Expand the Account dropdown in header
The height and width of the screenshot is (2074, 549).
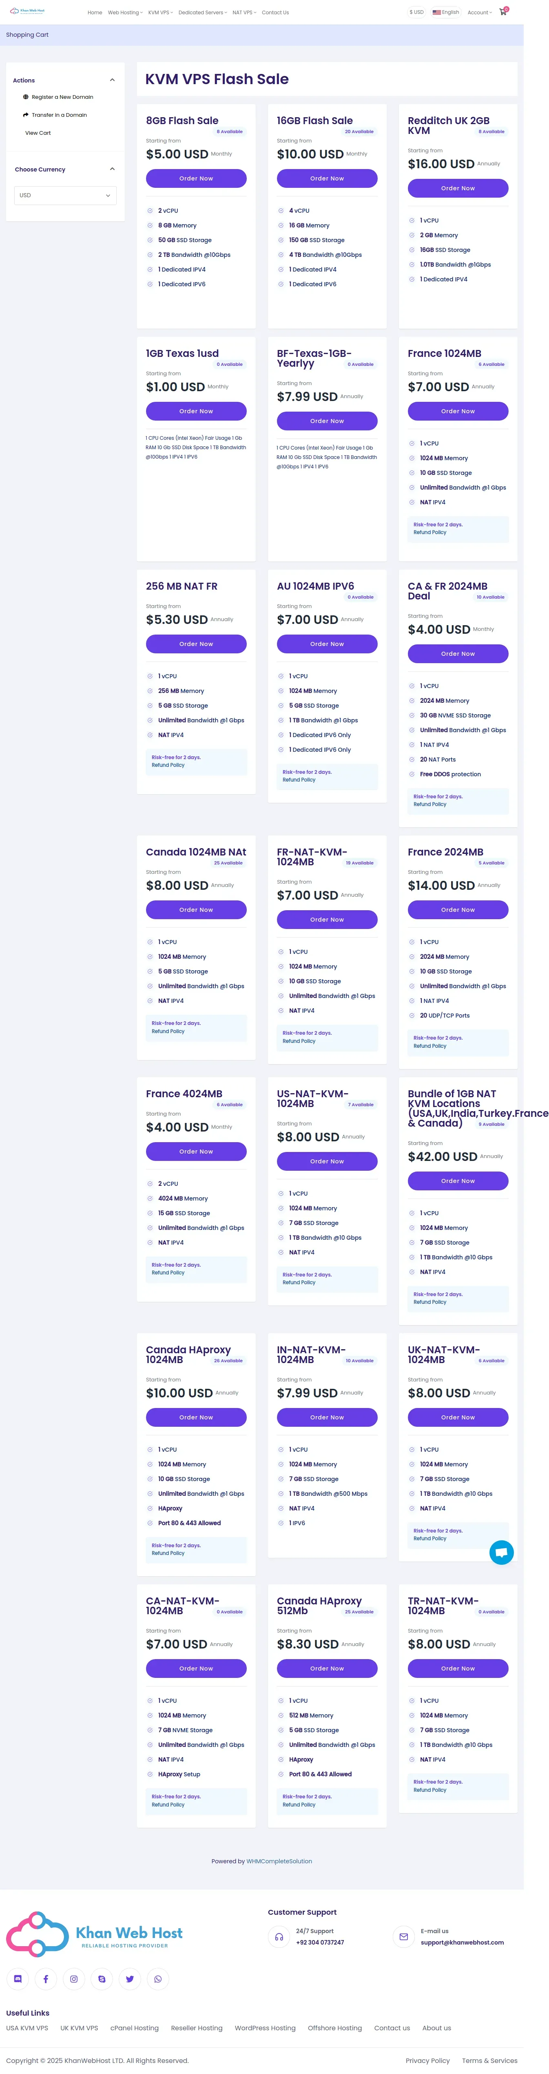(x=479, y=13)
